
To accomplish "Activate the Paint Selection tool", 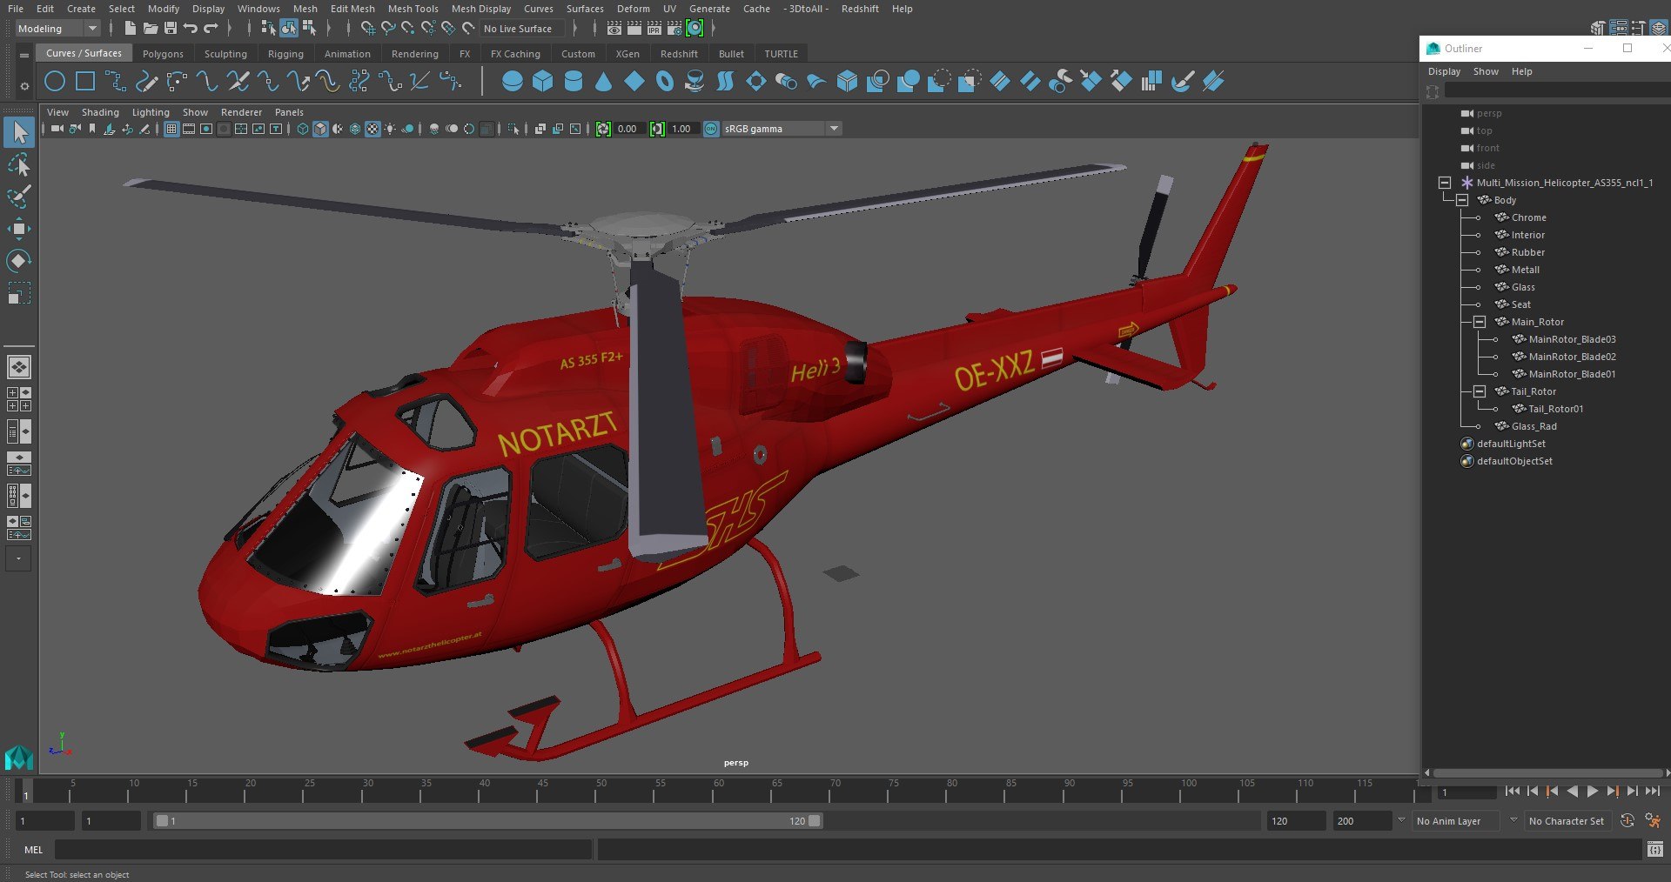I will click(x=18, y=197).
